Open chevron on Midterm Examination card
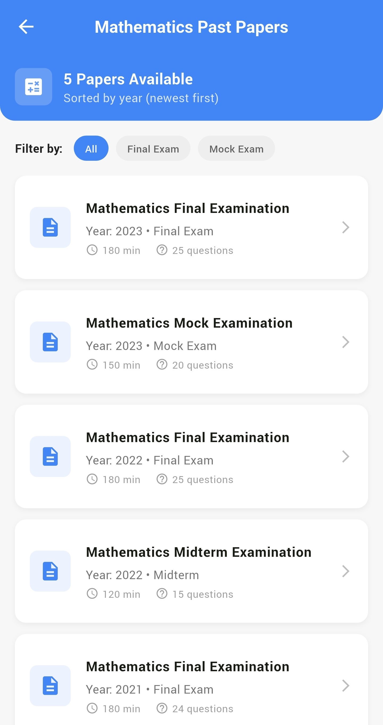This screenshot has width=383, height=725. (345, 571)
